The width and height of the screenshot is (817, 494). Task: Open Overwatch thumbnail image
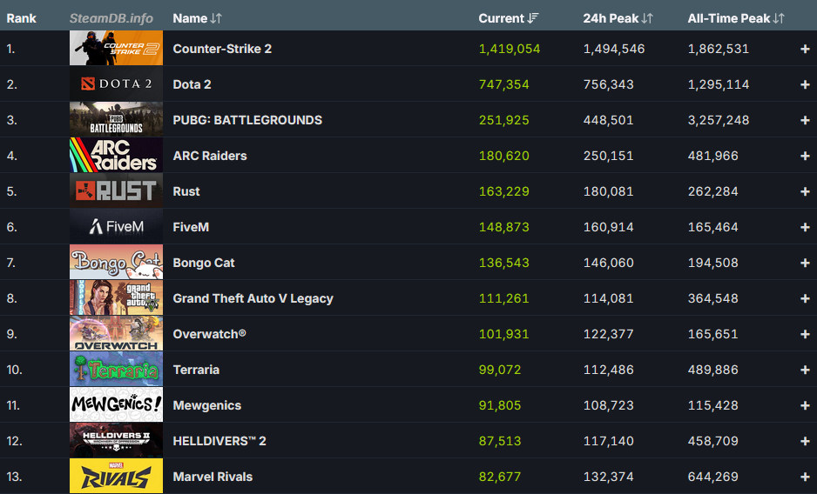point(116,333)
